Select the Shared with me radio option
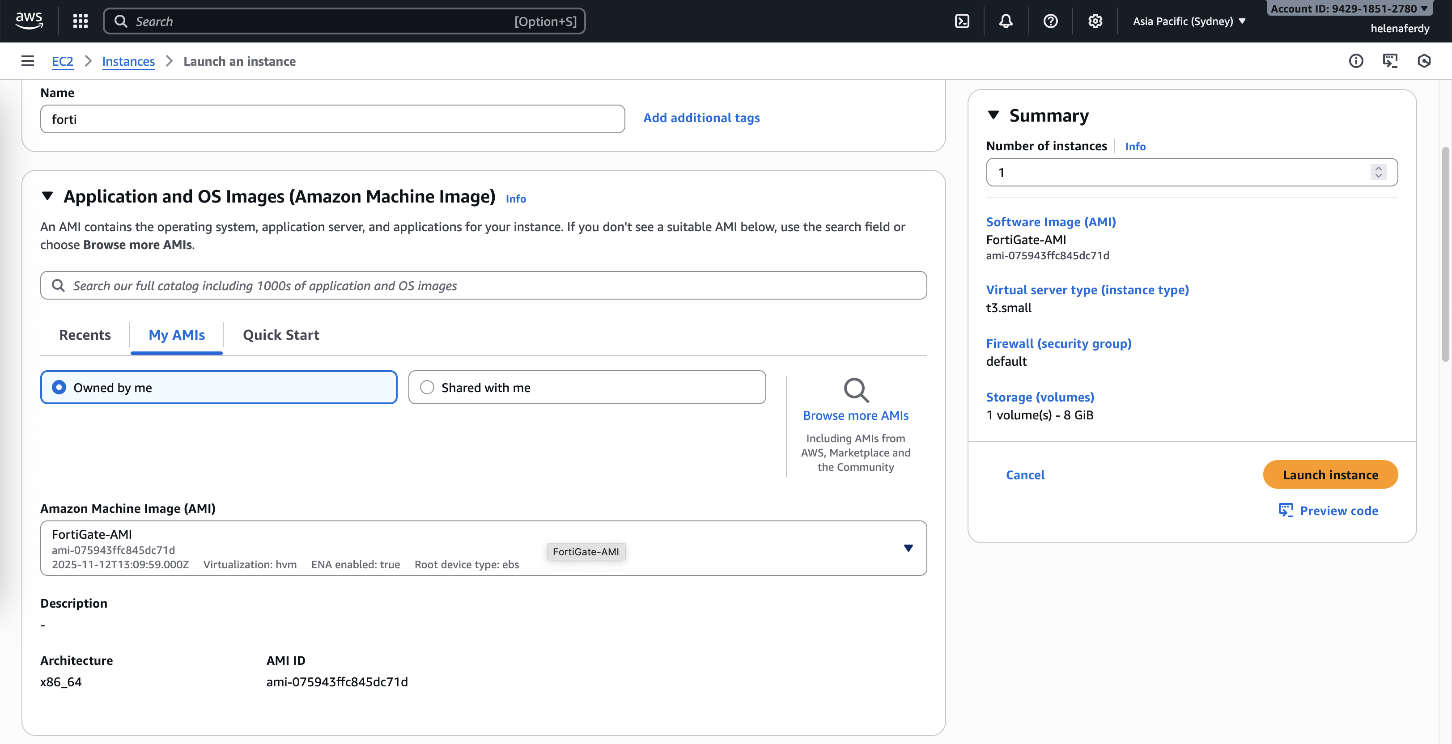The image size is (1452, 744). (427, 388)
